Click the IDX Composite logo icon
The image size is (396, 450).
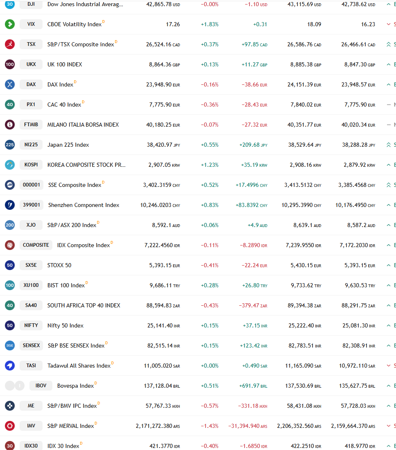coord(10,245)
